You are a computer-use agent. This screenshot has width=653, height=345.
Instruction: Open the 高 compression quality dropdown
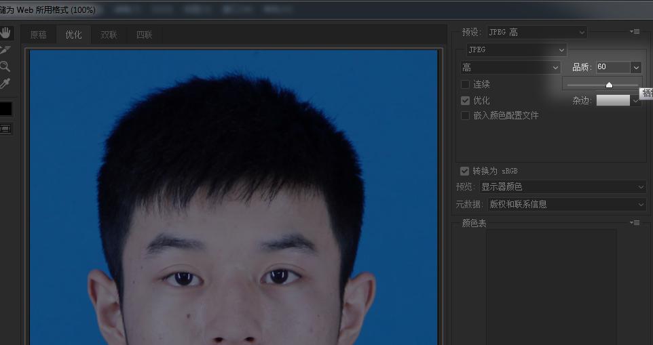pos(510,67)
